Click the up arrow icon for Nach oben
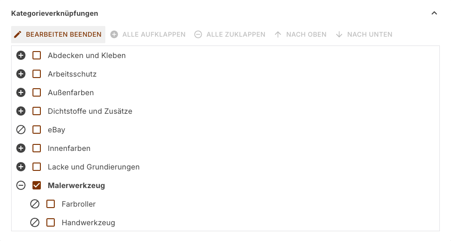 tap(278, 34)
